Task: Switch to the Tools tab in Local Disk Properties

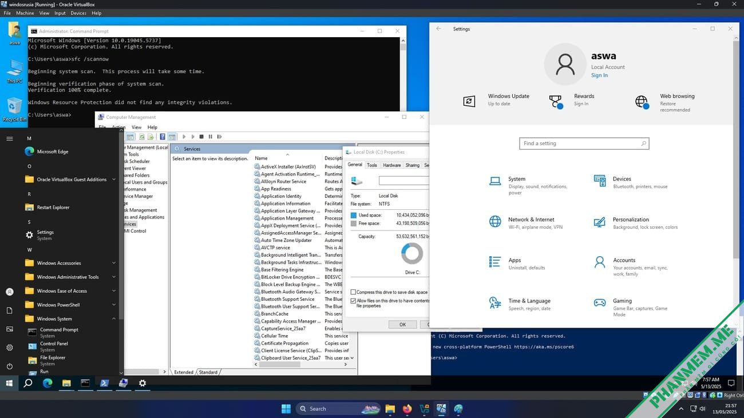Action: pyautogui.click(x=372, y=165)
